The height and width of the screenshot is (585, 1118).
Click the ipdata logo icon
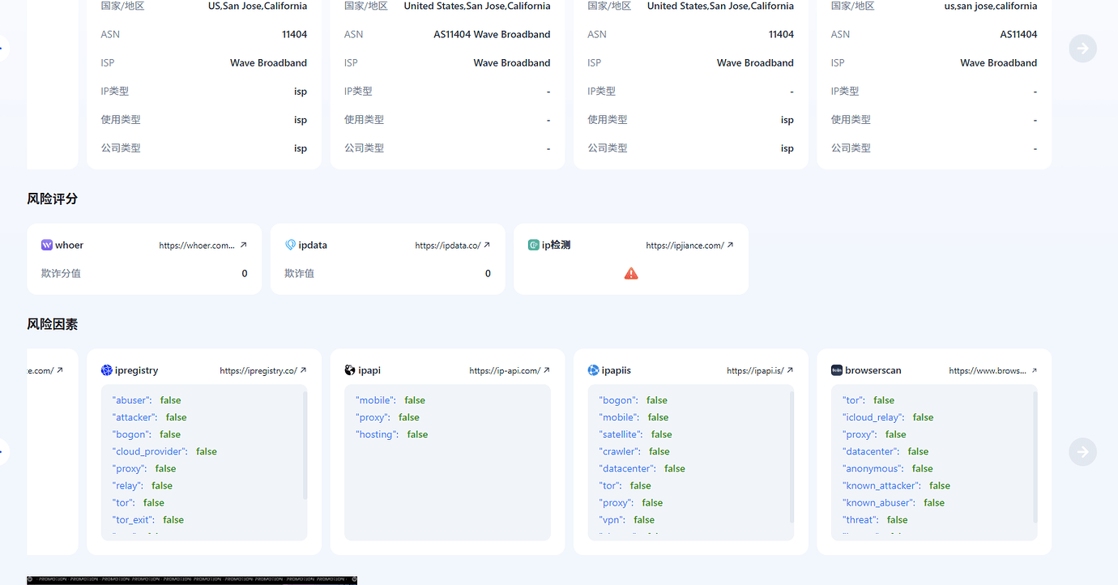tap(291, 245)
